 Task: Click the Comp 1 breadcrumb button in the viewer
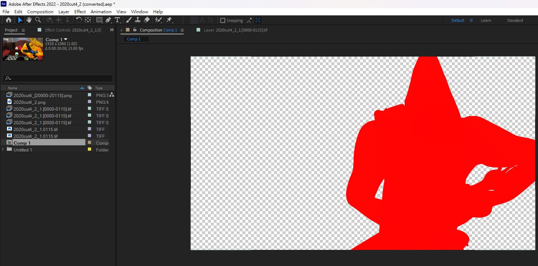(136, 39)
